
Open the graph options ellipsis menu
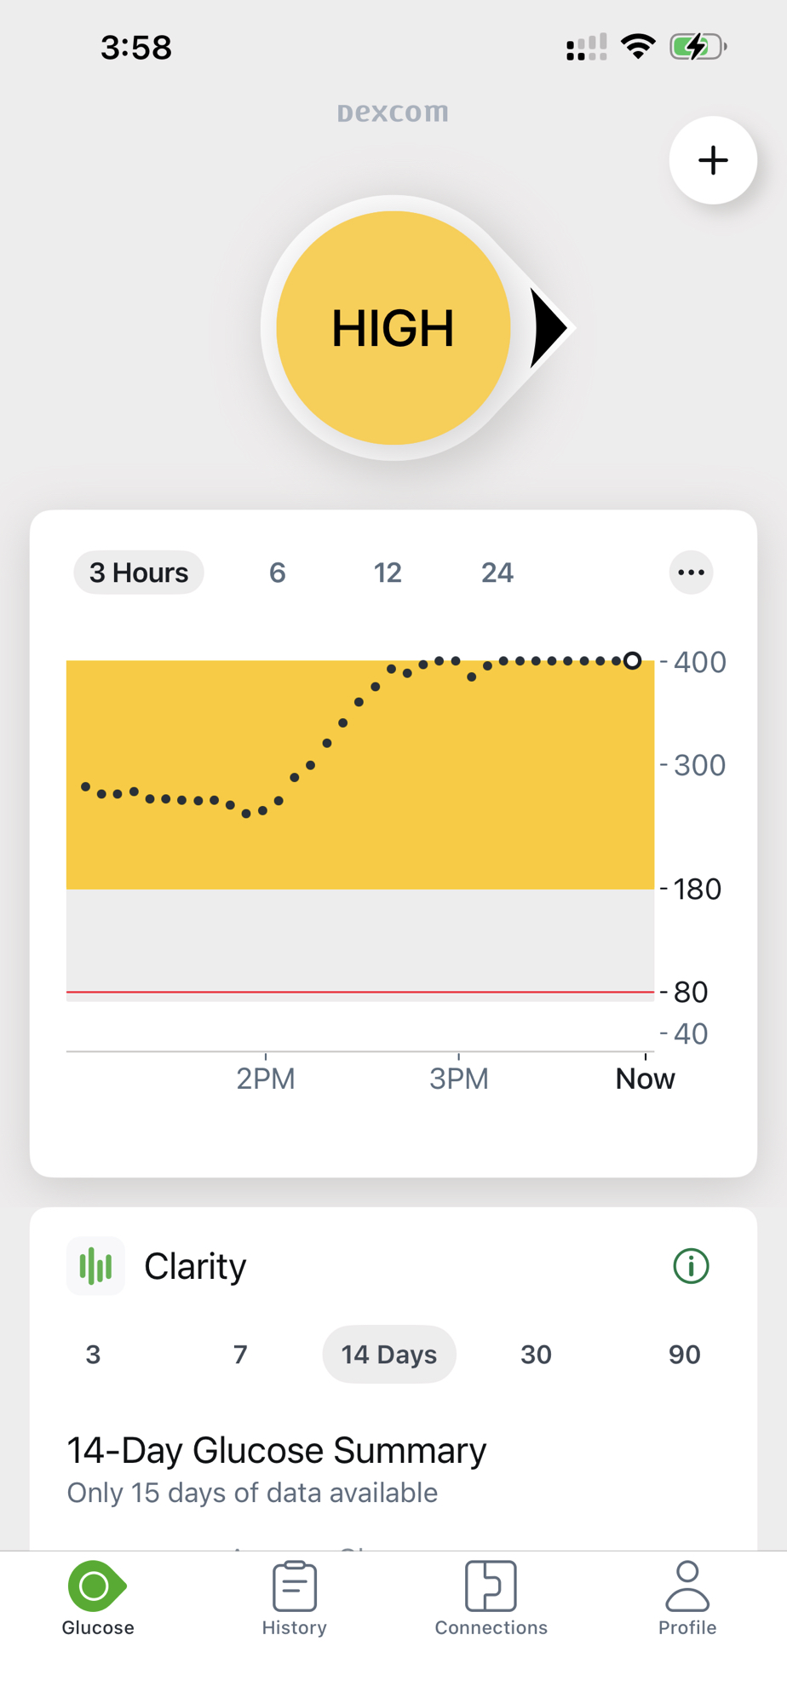691,573
